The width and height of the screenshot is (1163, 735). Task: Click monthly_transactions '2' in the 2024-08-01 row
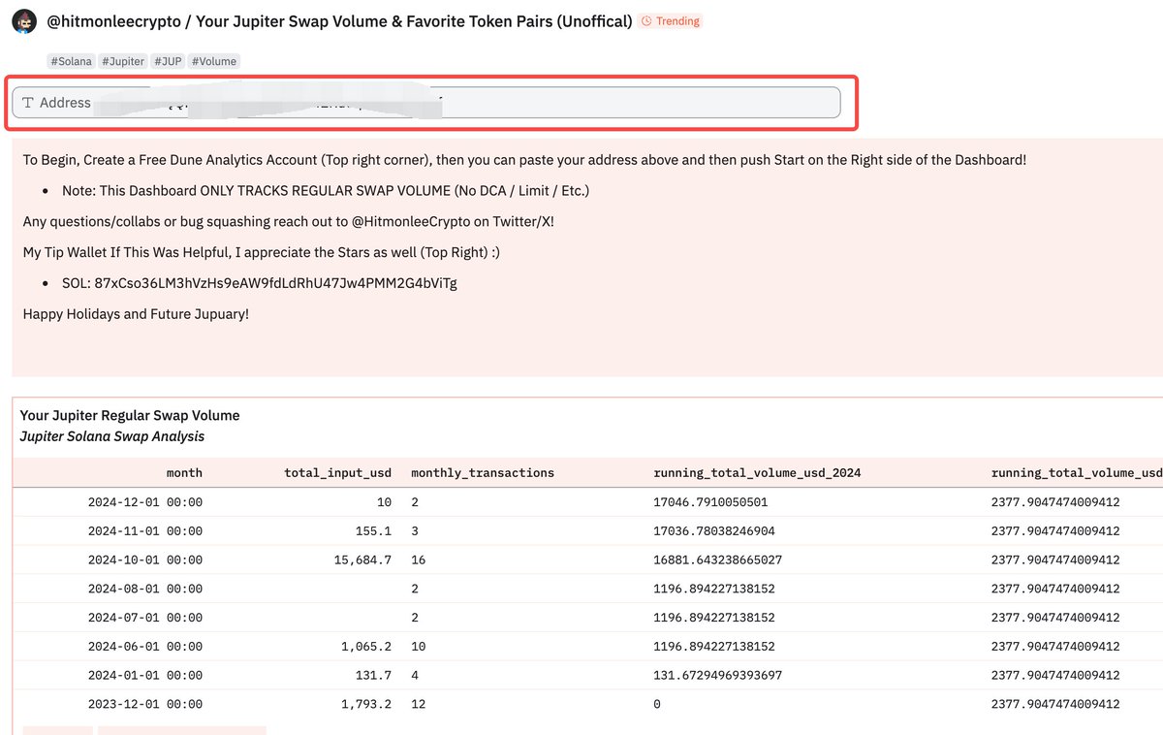415,589
